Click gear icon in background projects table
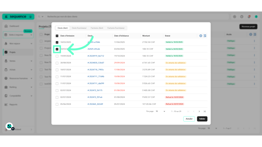Image resolution: width=262 pixels, height=147 pixels. point(251,34)
